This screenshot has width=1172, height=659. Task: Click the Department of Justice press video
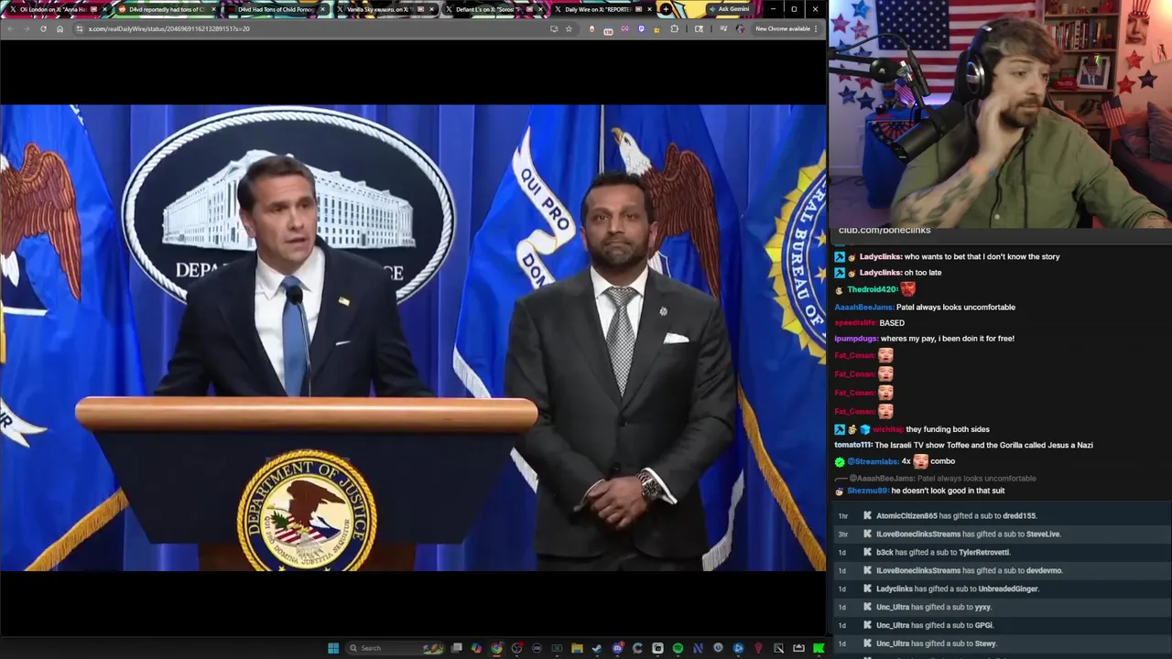tap(413, 338)
